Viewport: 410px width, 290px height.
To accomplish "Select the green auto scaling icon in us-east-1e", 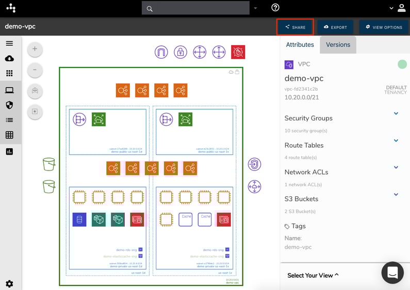I will pos(185,120).
